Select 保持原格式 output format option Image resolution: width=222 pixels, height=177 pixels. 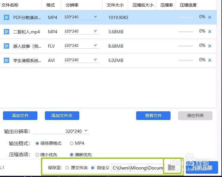click(48, 143)
